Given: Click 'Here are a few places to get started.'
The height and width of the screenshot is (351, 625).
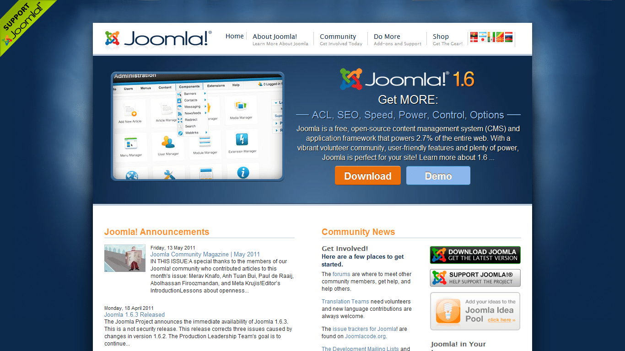Looking at the screenshot, I should [x=363, y=261].
